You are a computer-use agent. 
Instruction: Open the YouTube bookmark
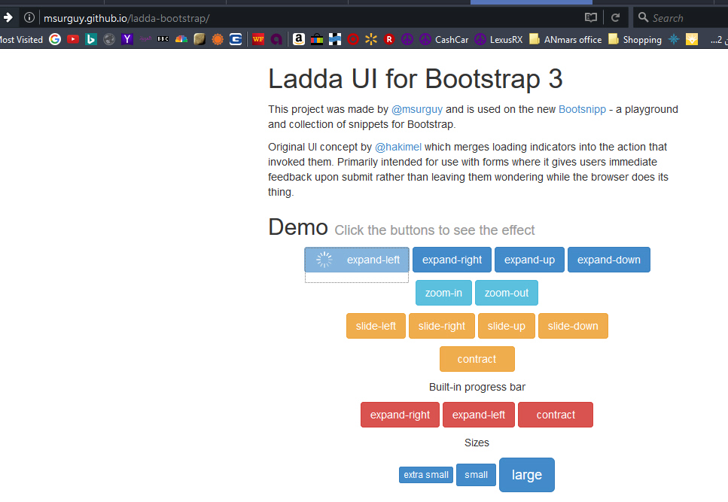point(73,39)
